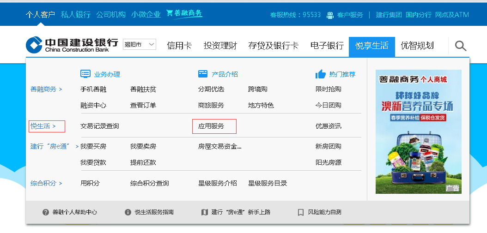This screenshot has height=233, width=487.
Task: Expand the 悦生活 category
Action: [x=43, y=126]
